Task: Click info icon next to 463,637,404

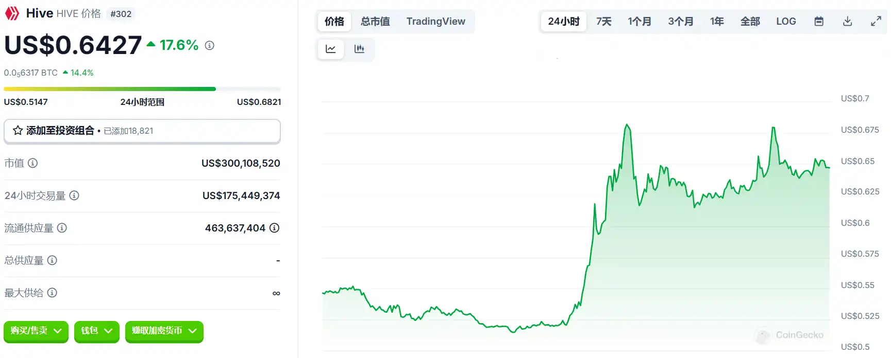Action: pyautogui.click(x=275, y=228)
